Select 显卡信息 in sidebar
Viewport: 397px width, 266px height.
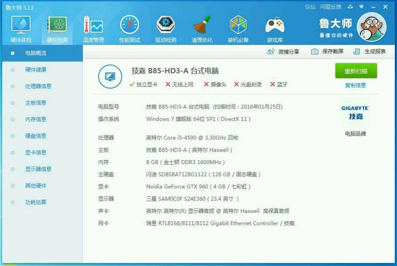point(42,152)
